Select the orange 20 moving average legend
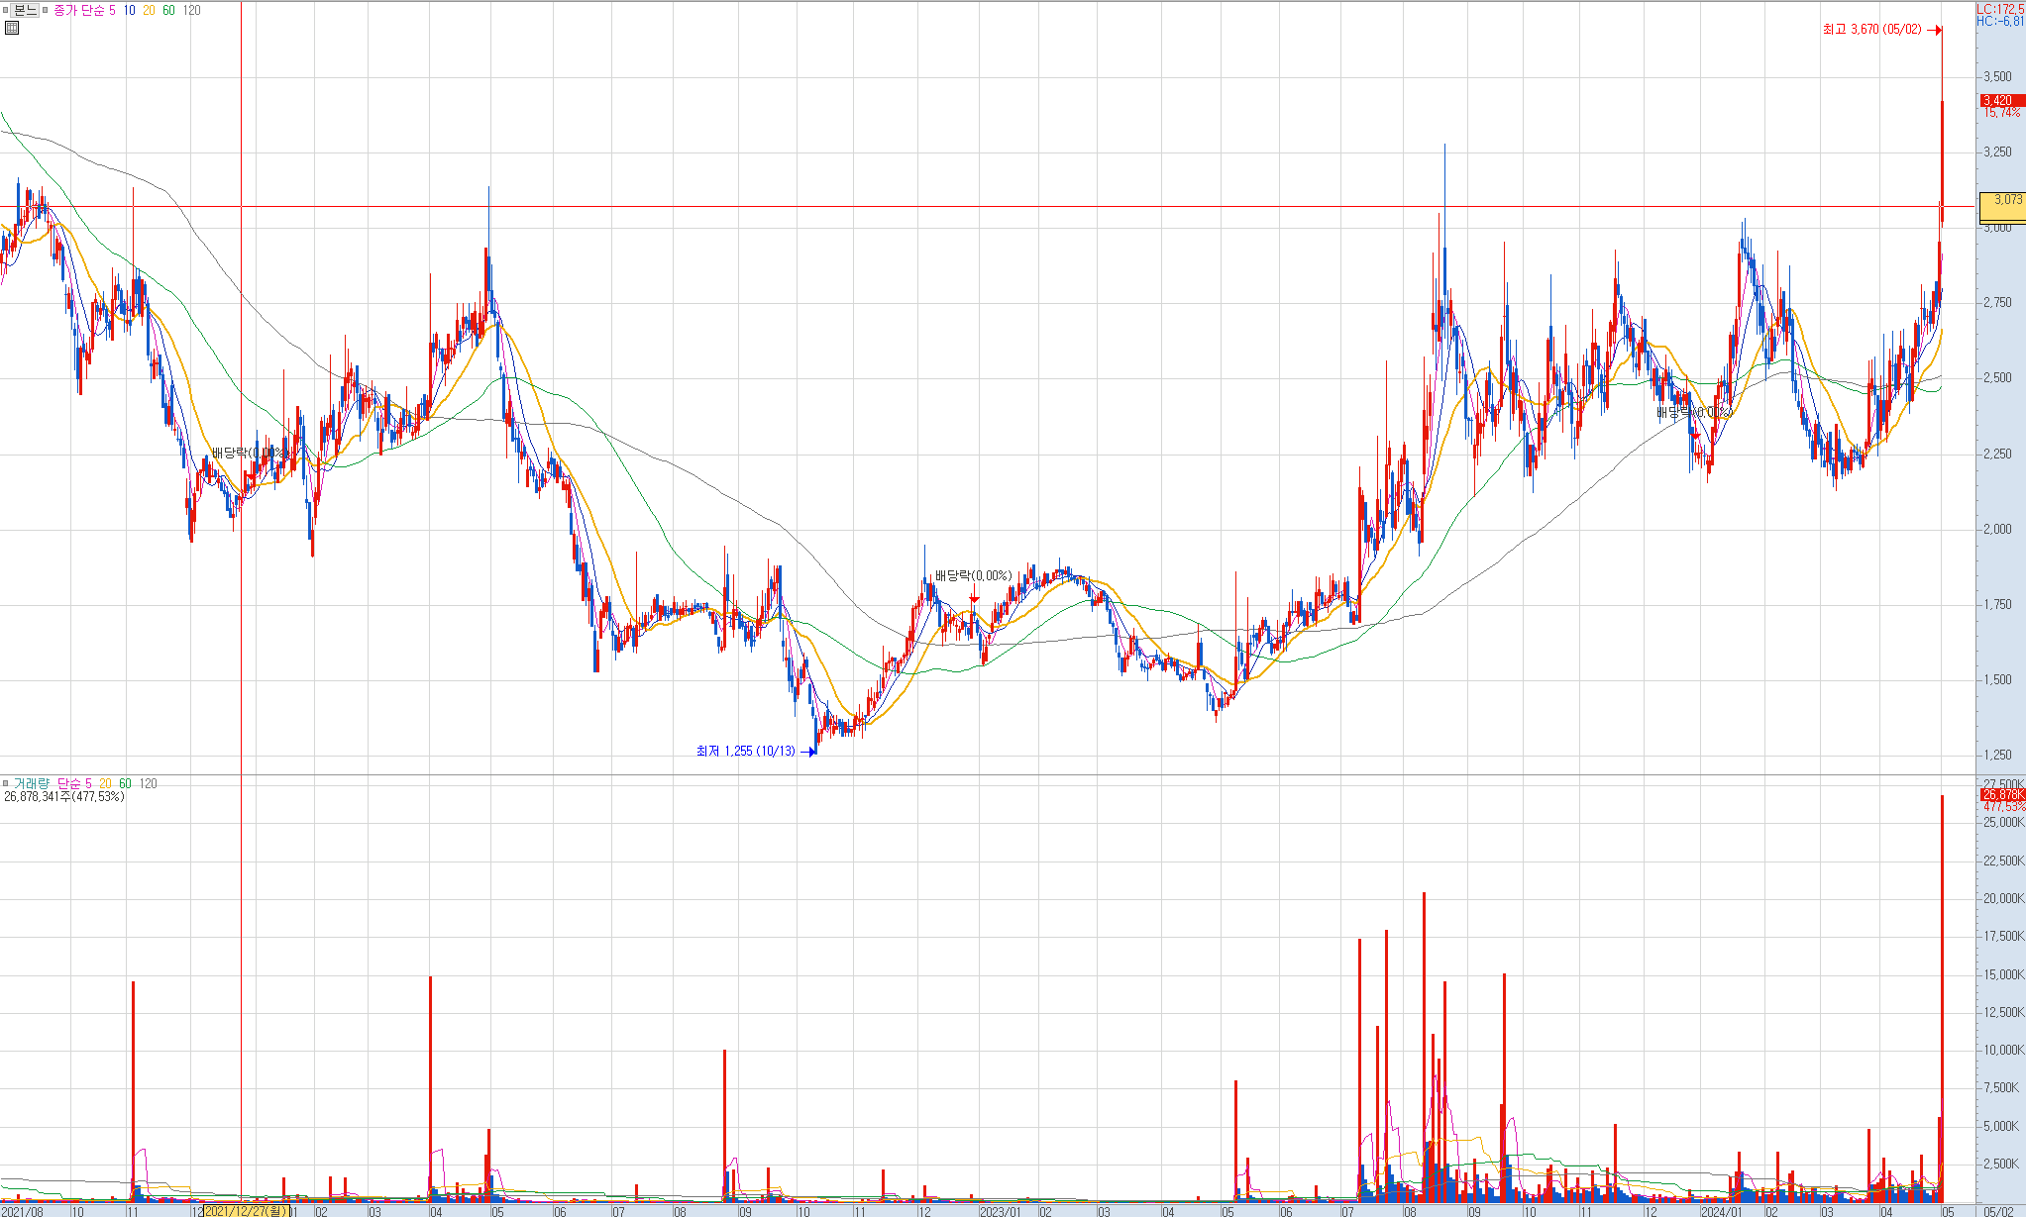 pos(149,10)
